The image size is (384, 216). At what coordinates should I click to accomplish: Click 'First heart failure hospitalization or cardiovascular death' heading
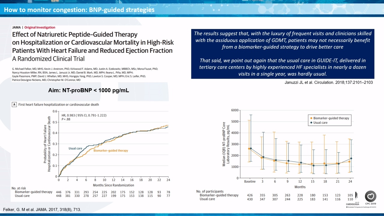[x=59, y=104]
